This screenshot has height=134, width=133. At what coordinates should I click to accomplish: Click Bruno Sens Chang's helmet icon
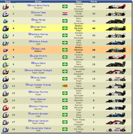coord(6,7)
